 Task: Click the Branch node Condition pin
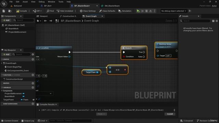coord(124,57)
